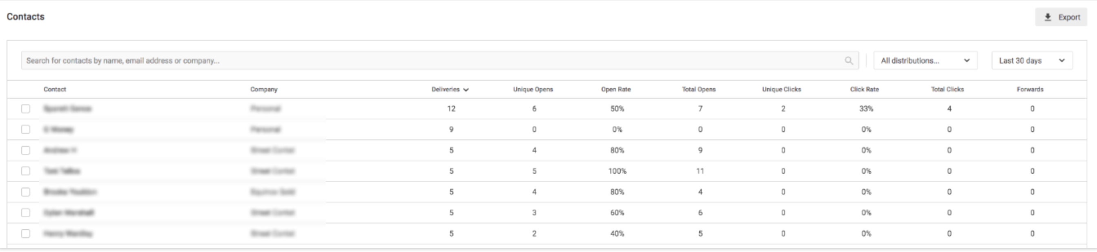Click the Total Clicks column header
This screenshot has width=1097, height=252.
pyautogui.click(x=947, y=89)
